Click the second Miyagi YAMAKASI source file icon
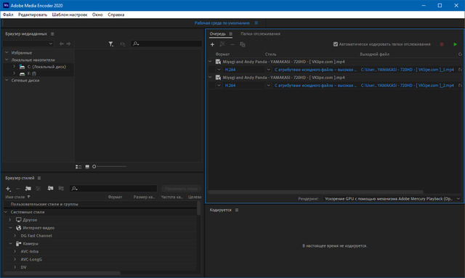465x278 pixels. tap(218, 78)
